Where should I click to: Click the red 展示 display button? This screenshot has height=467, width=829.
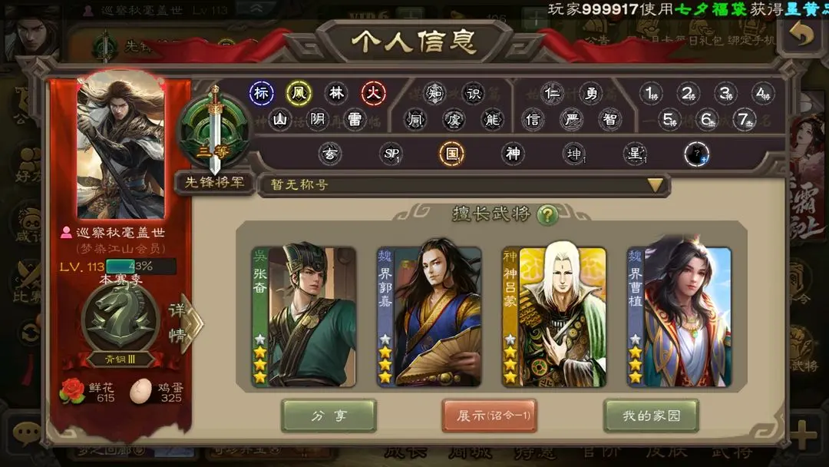[x=490, y=416]
